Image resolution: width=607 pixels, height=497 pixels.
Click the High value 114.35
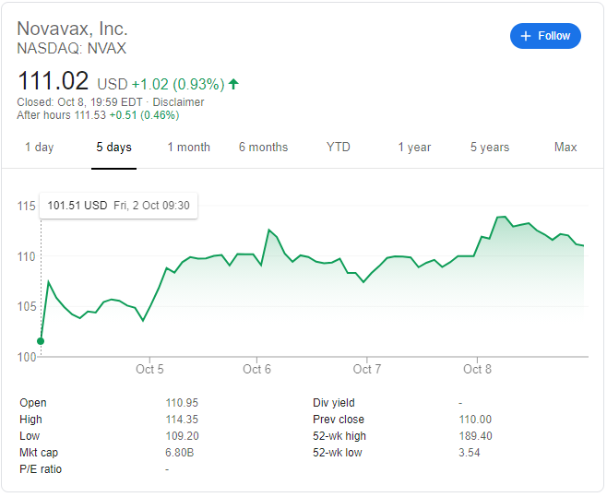coord(182,420)
